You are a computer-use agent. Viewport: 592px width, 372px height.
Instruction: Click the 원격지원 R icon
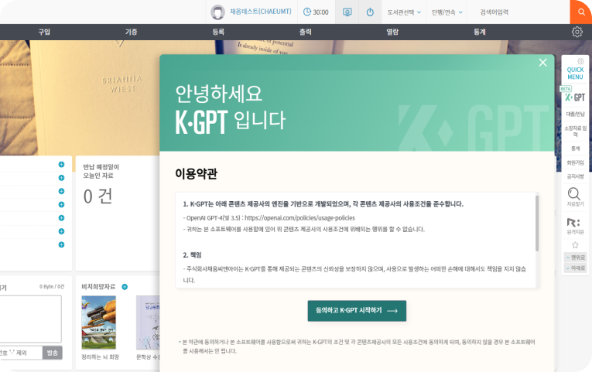pyautogui.click(x=573, y=222)
